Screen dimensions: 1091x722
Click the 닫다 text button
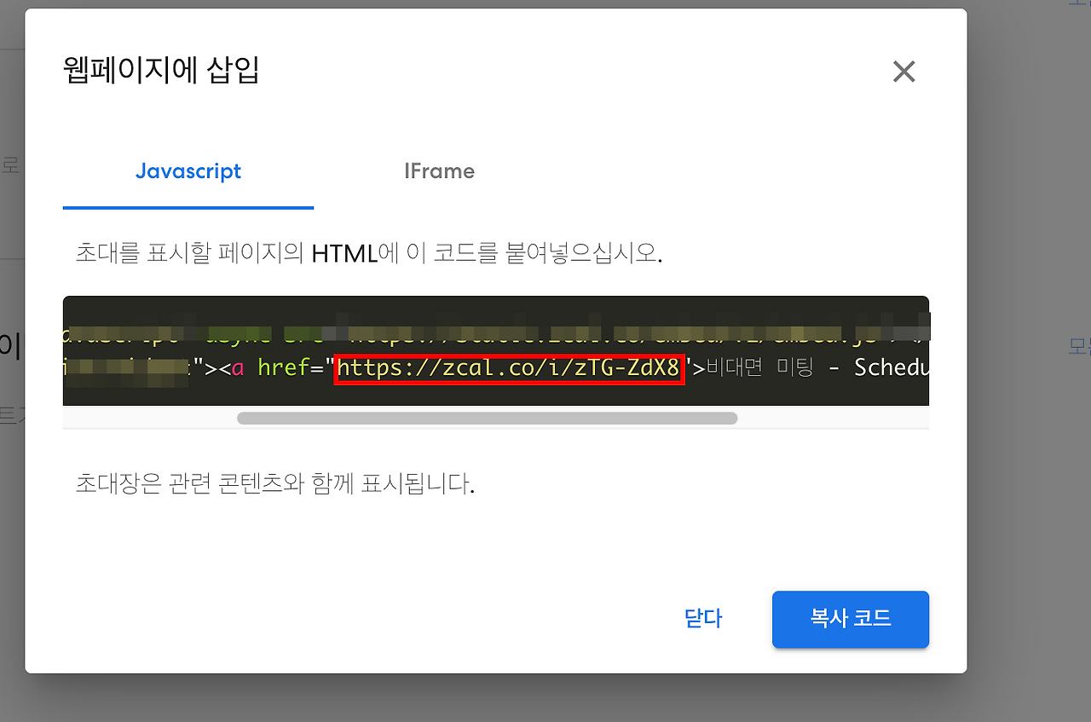(703, 619)
